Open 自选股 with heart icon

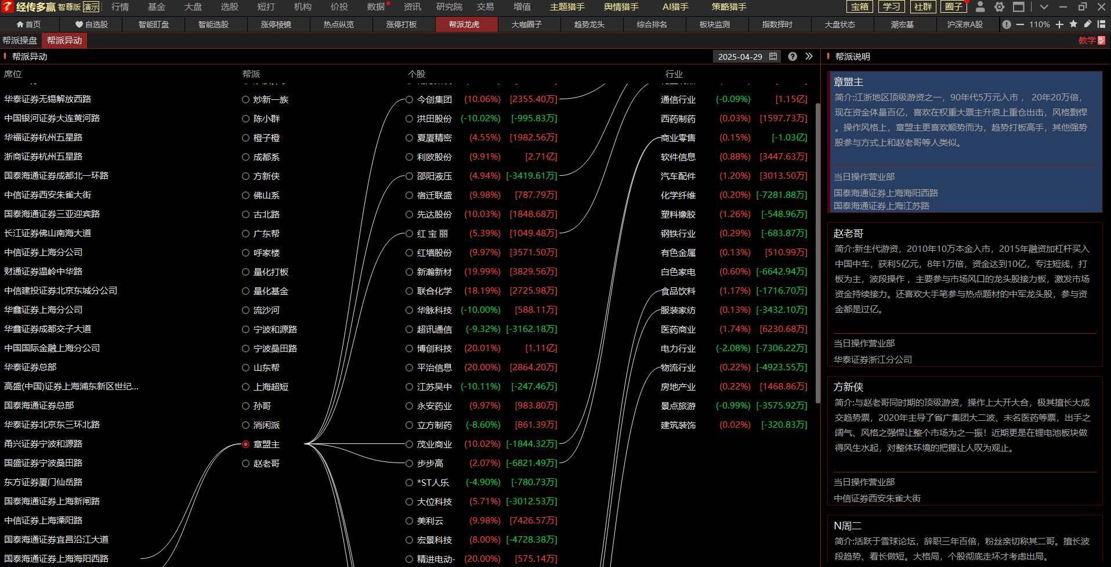pos(92,24)
